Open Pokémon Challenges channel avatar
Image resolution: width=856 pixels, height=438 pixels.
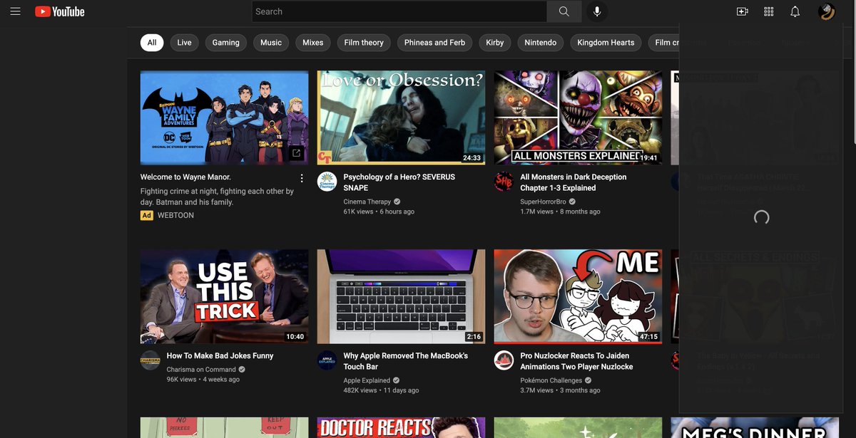(x=504, y=360)
